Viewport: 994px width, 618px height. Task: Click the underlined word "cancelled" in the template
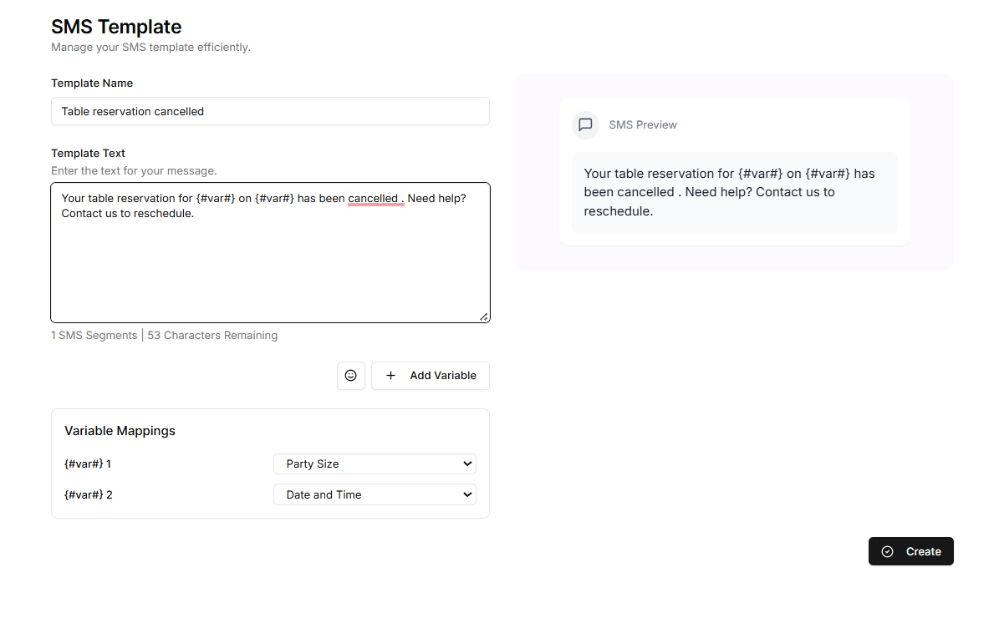pos(373,199)
